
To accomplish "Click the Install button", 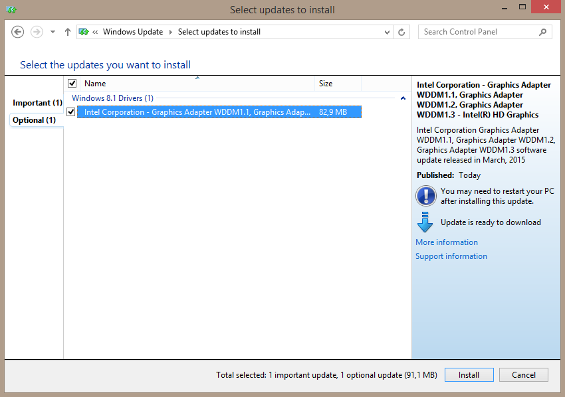I will pyautogui.click(x=469, y=374).
